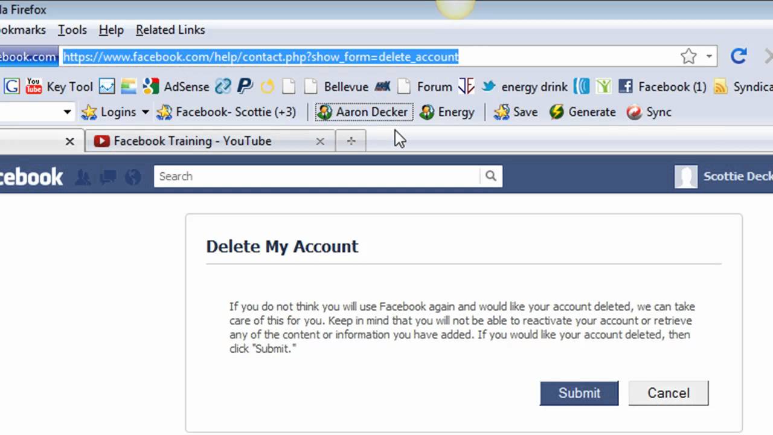Close the first browser tab
This screenshot has width=773, height=435.
click(70, 141)
